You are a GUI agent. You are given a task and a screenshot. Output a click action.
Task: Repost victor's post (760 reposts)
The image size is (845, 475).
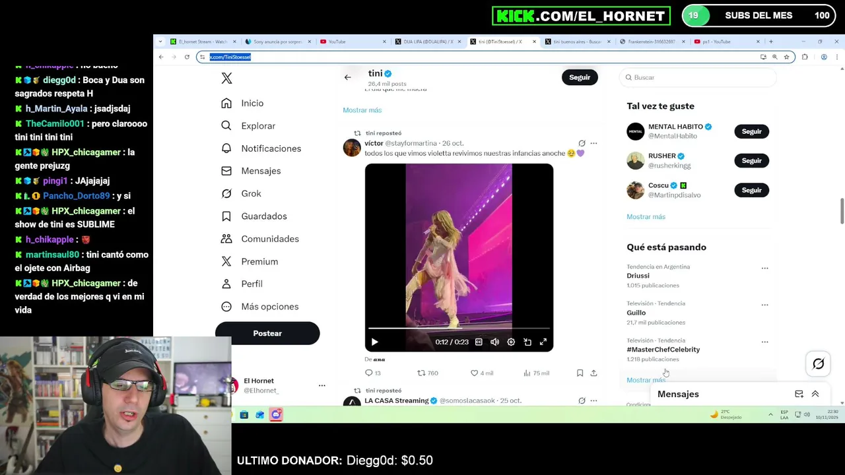[428, 373]
